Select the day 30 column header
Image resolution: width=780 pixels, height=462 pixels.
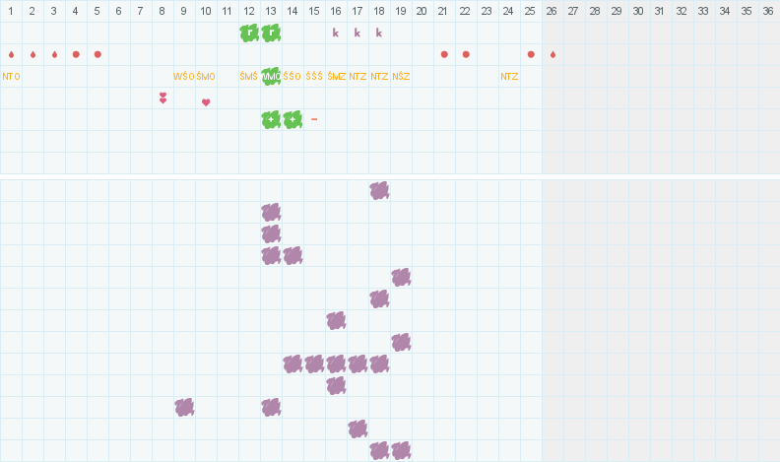click(x=638, y=10)
